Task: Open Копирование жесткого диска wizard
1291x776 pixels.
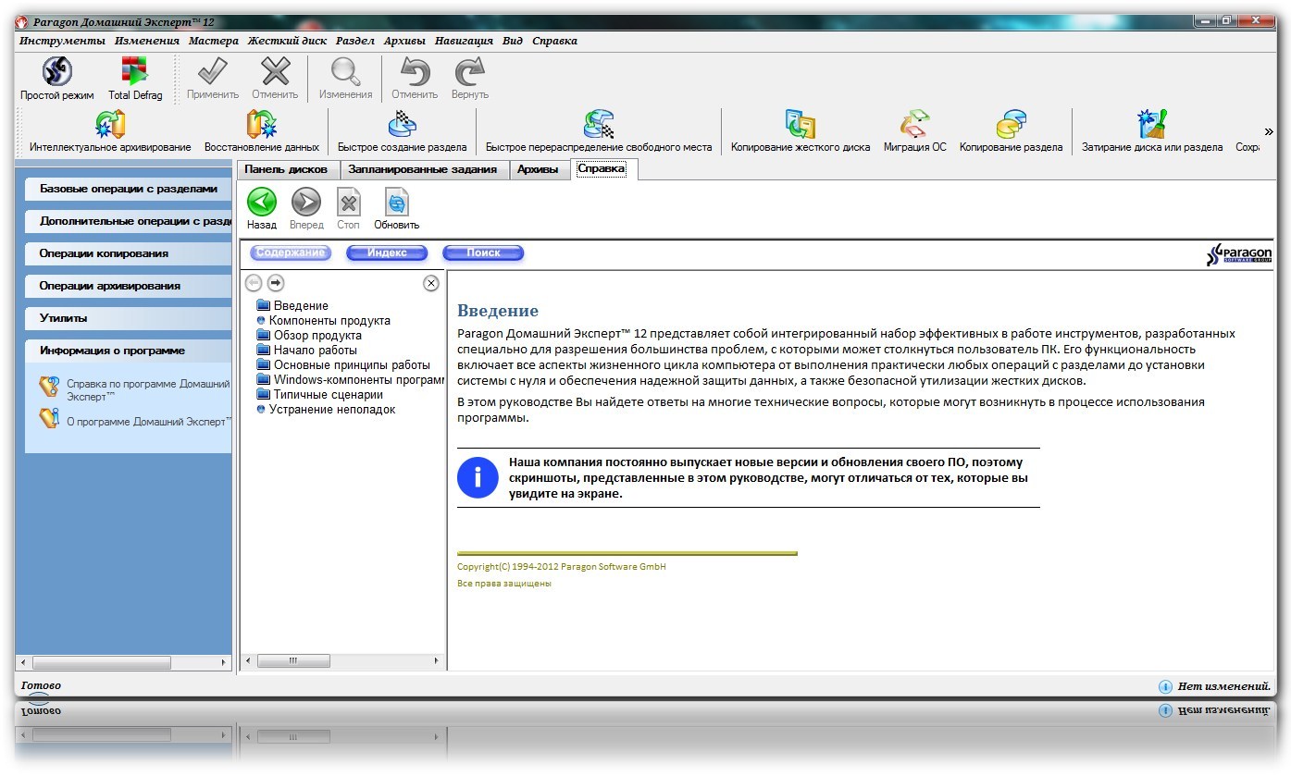Action: point(800,126)
